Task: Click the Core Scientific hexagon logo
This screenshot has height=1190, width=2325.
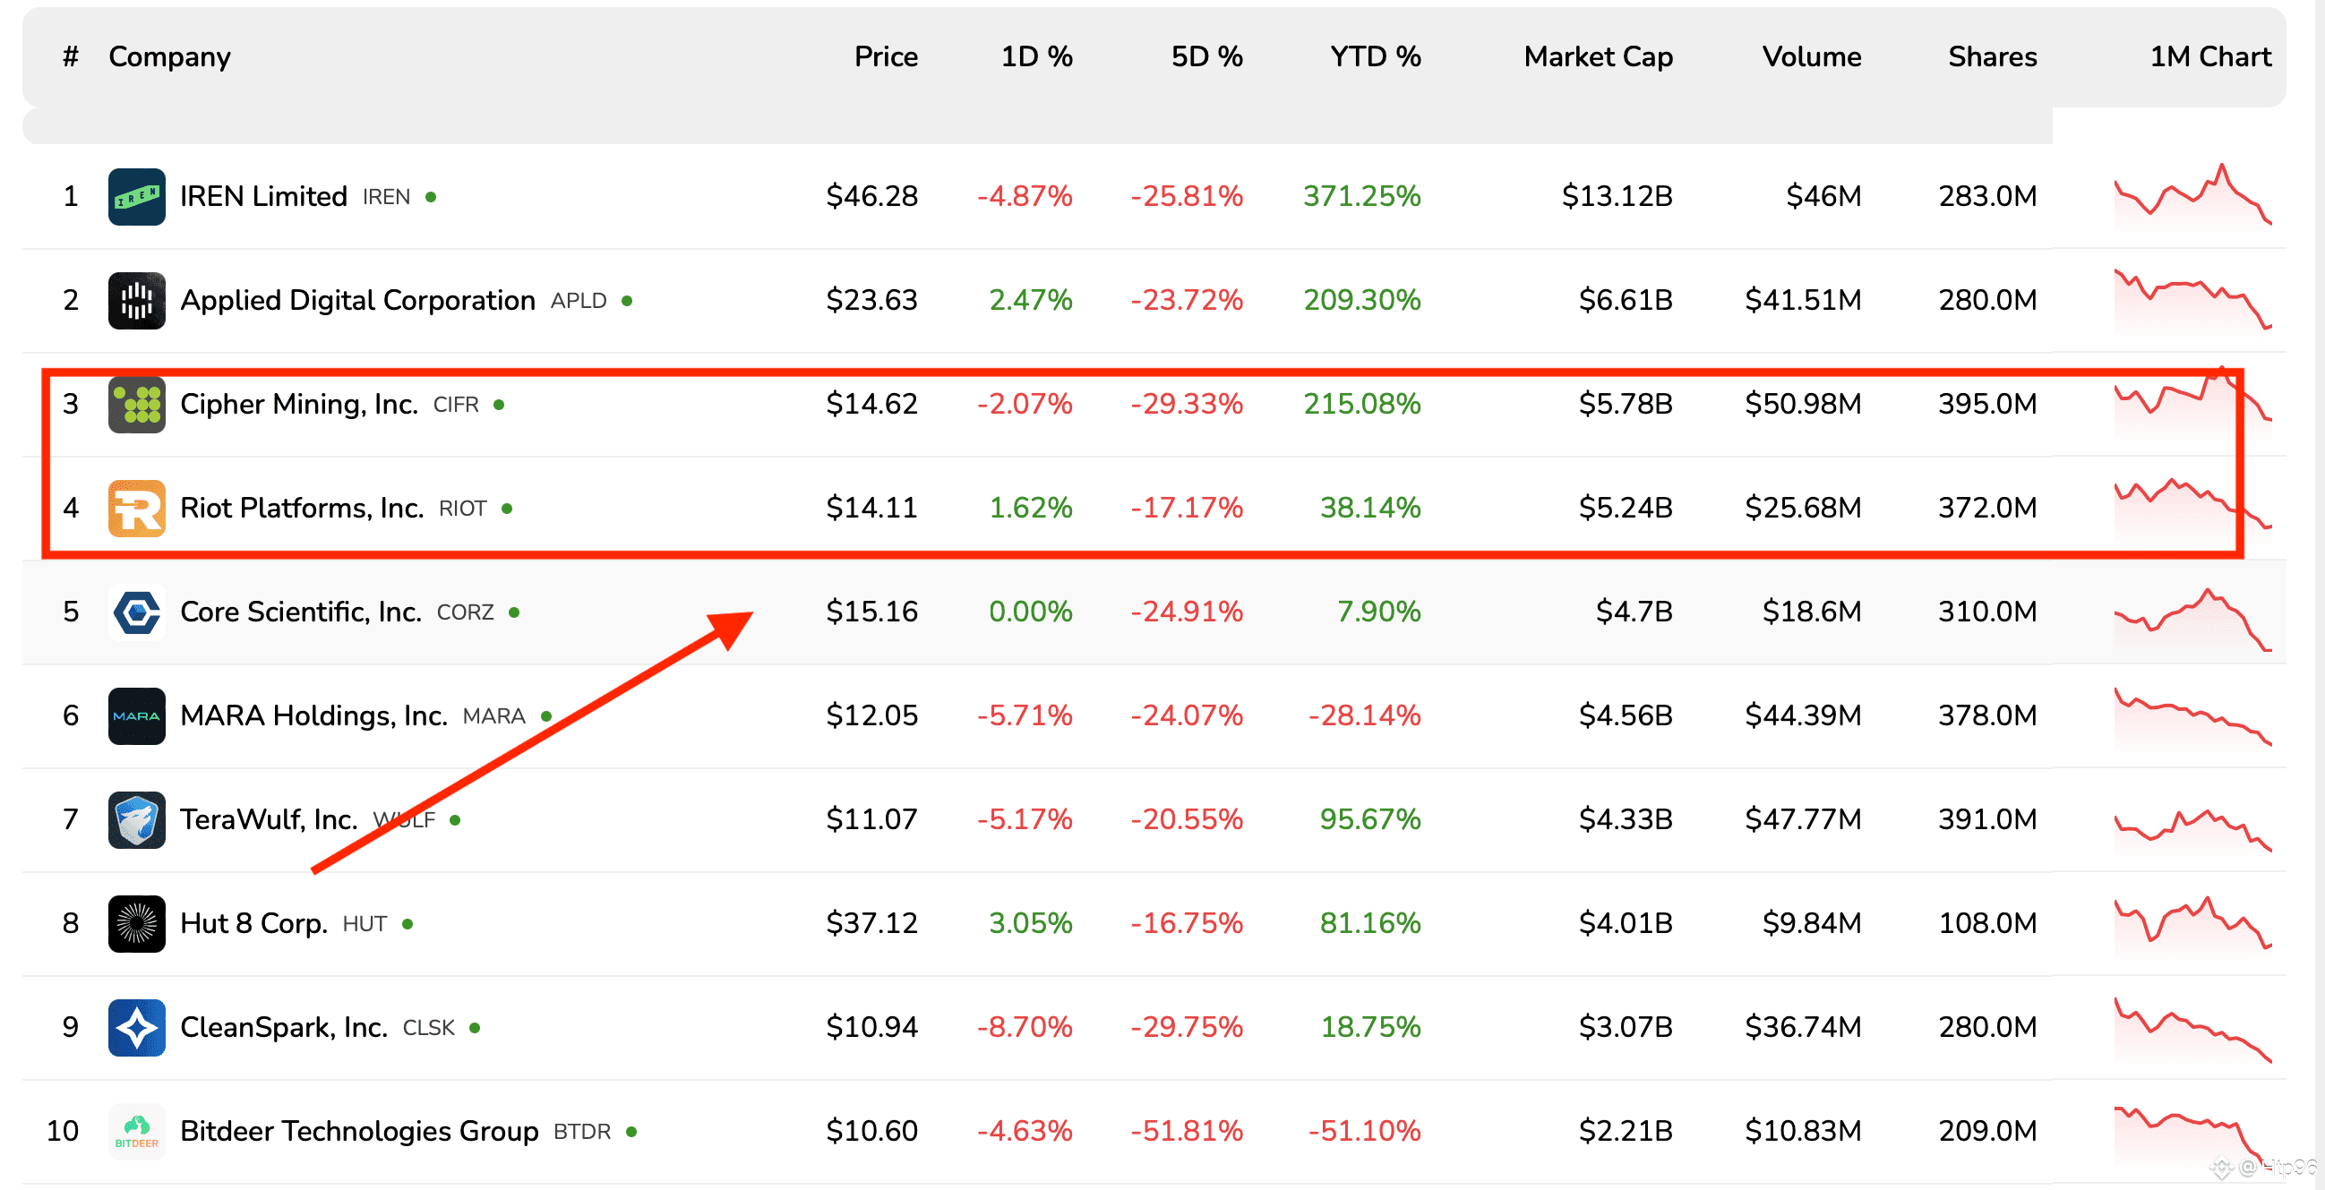Action: point(136,612)
